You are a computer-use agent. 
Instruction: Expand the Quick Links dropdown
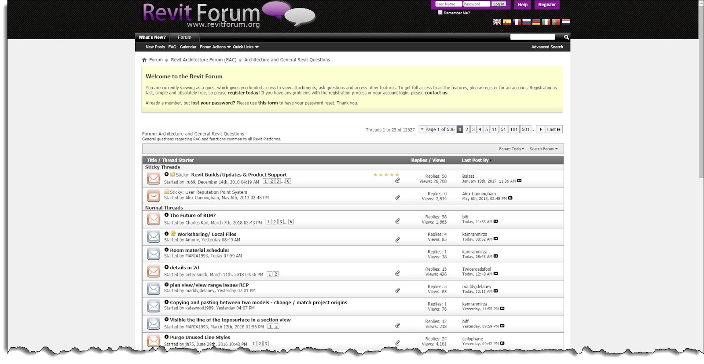point(246,47)
